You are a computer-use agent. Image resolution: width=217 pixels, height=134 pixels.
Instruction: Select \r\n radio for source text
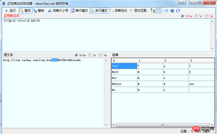76,55
